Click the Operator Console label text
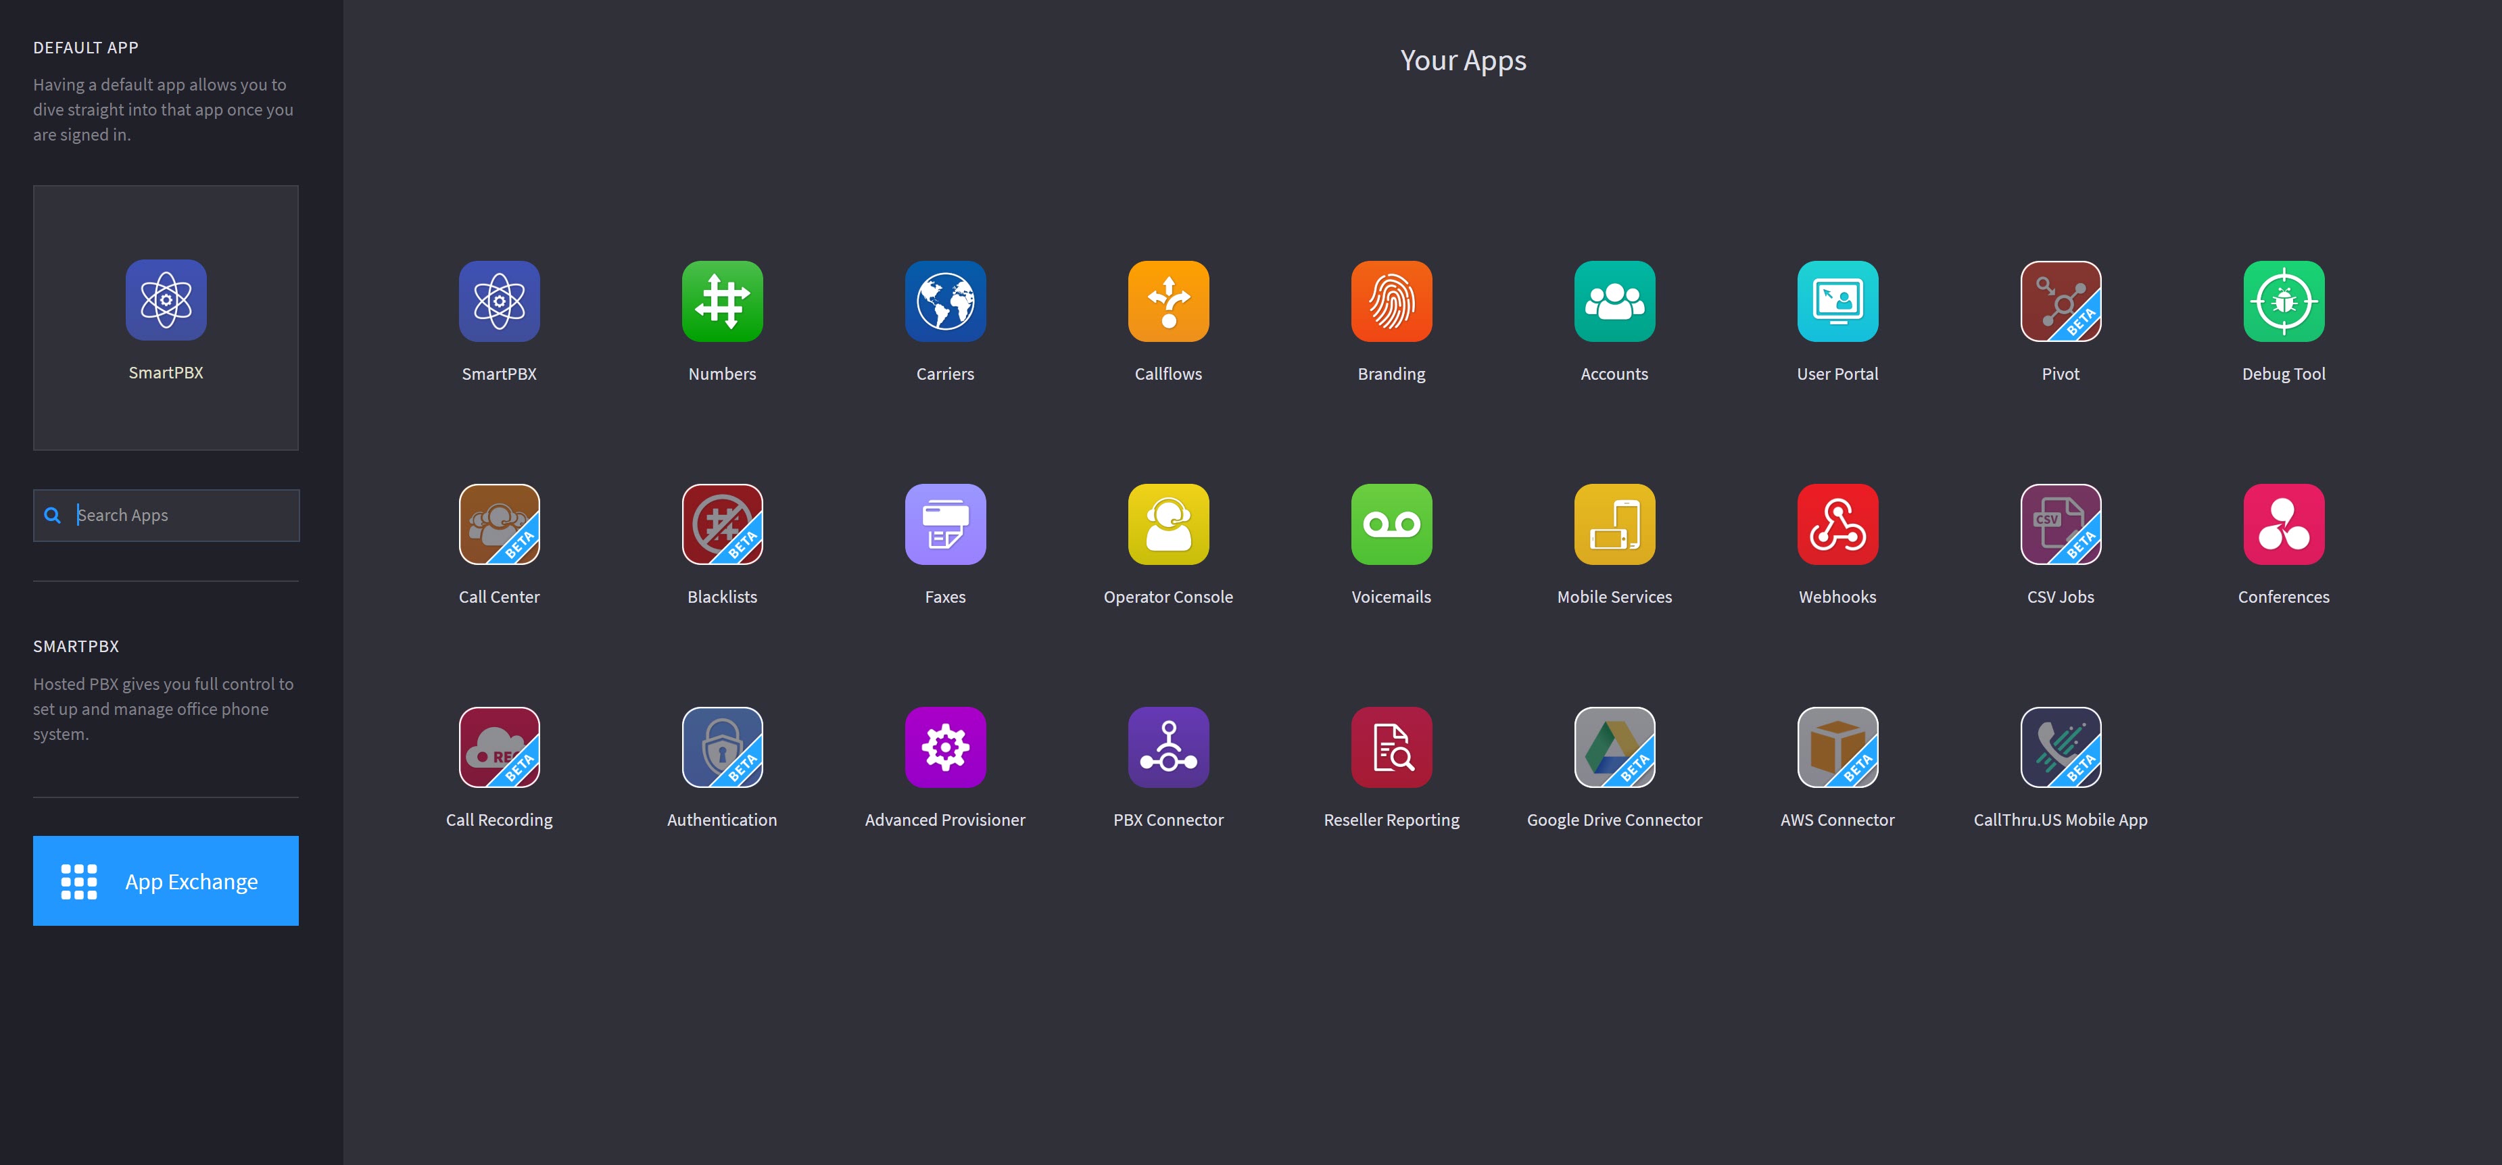The width and height of the screenshot is (2502, 1165). [1168, 597]
